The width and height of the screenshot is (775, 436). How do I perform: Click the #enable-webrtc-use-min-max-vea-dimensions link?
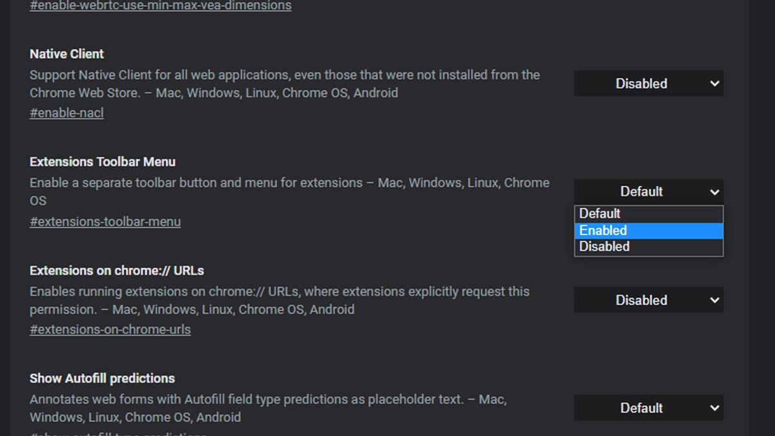[161, 6]
